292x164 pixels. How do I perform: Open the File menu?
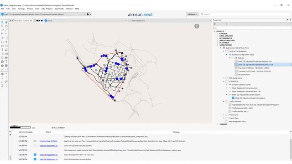tap(3, 9)
